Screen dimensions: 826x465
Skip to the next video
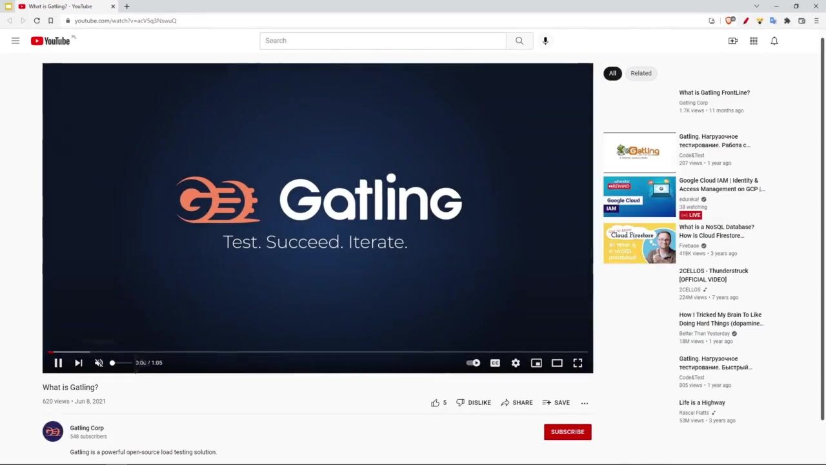[x=79, y=363]
